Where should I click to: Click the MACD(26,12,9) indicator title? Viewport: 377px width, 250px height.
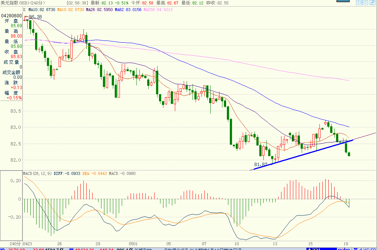click(x=37, y=173)
